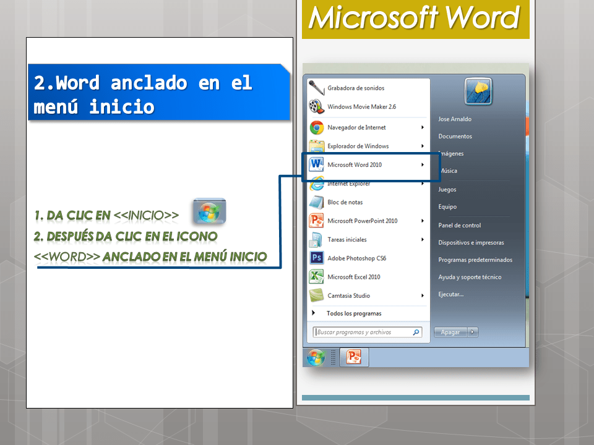Launch the Microsoft PowerPoint 2010 icon in Start menu
This screenshot has height=445, width=594.
point(316,221)
